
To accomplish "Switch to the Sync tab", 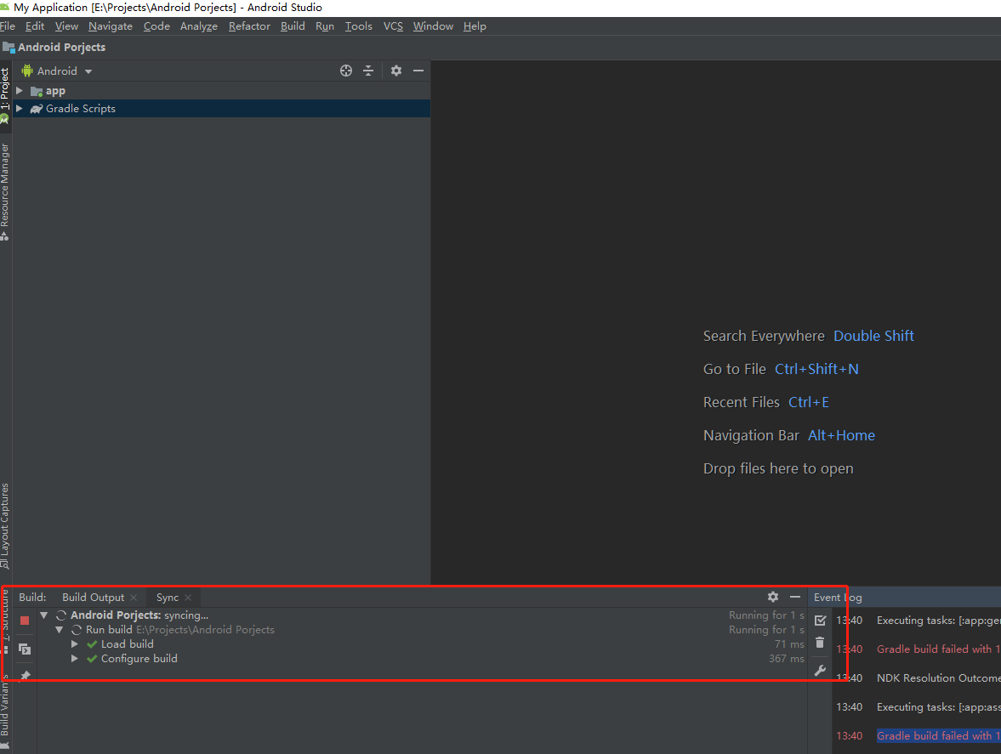I will [168, 597].
